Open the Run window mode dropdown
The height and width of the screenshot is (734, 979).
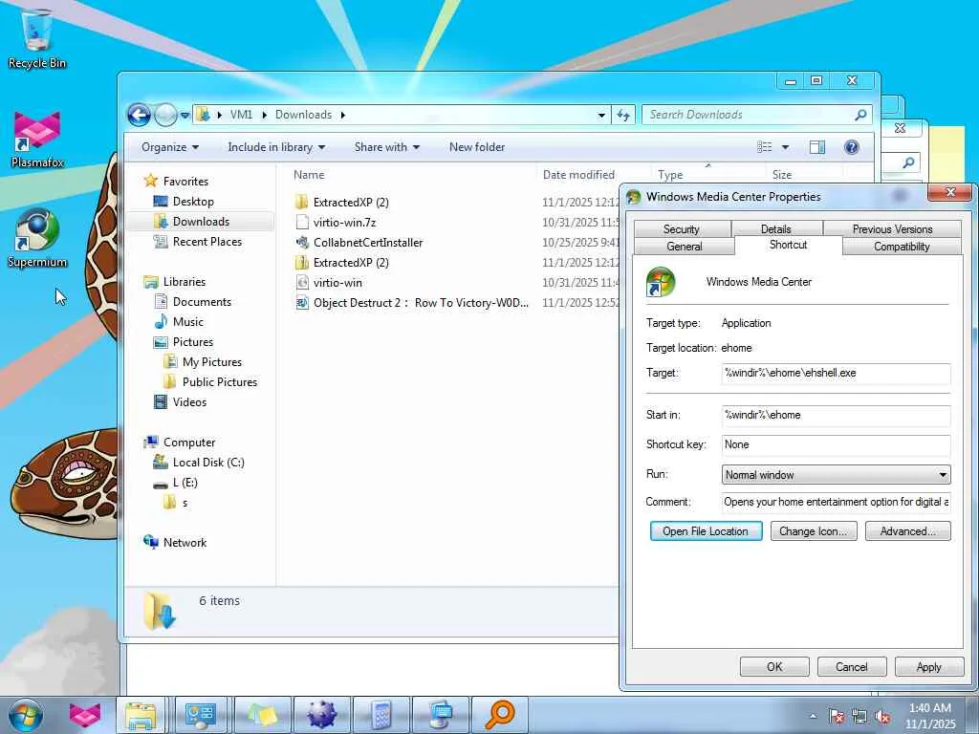pyautogui.click(x=836, y=474)
